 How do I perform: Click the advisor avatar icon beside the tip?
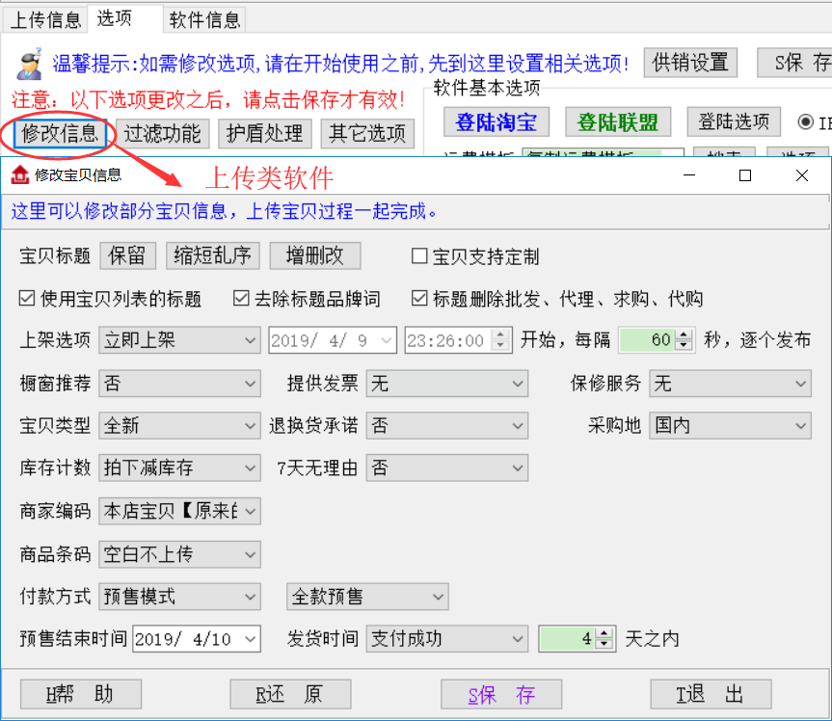tap(28, 62)
